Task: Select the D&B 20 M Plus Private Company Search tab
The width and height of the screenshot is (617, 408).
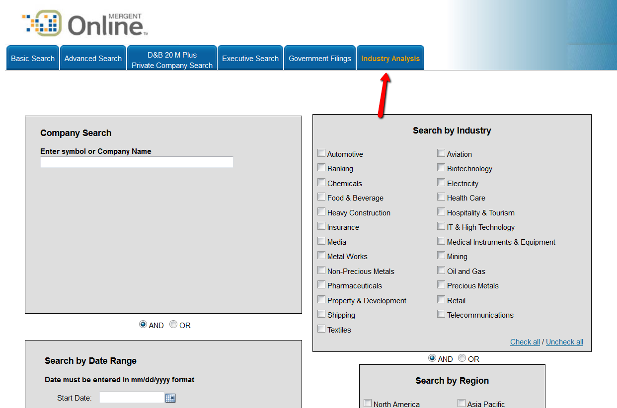Action: click(x=172, y=58)
